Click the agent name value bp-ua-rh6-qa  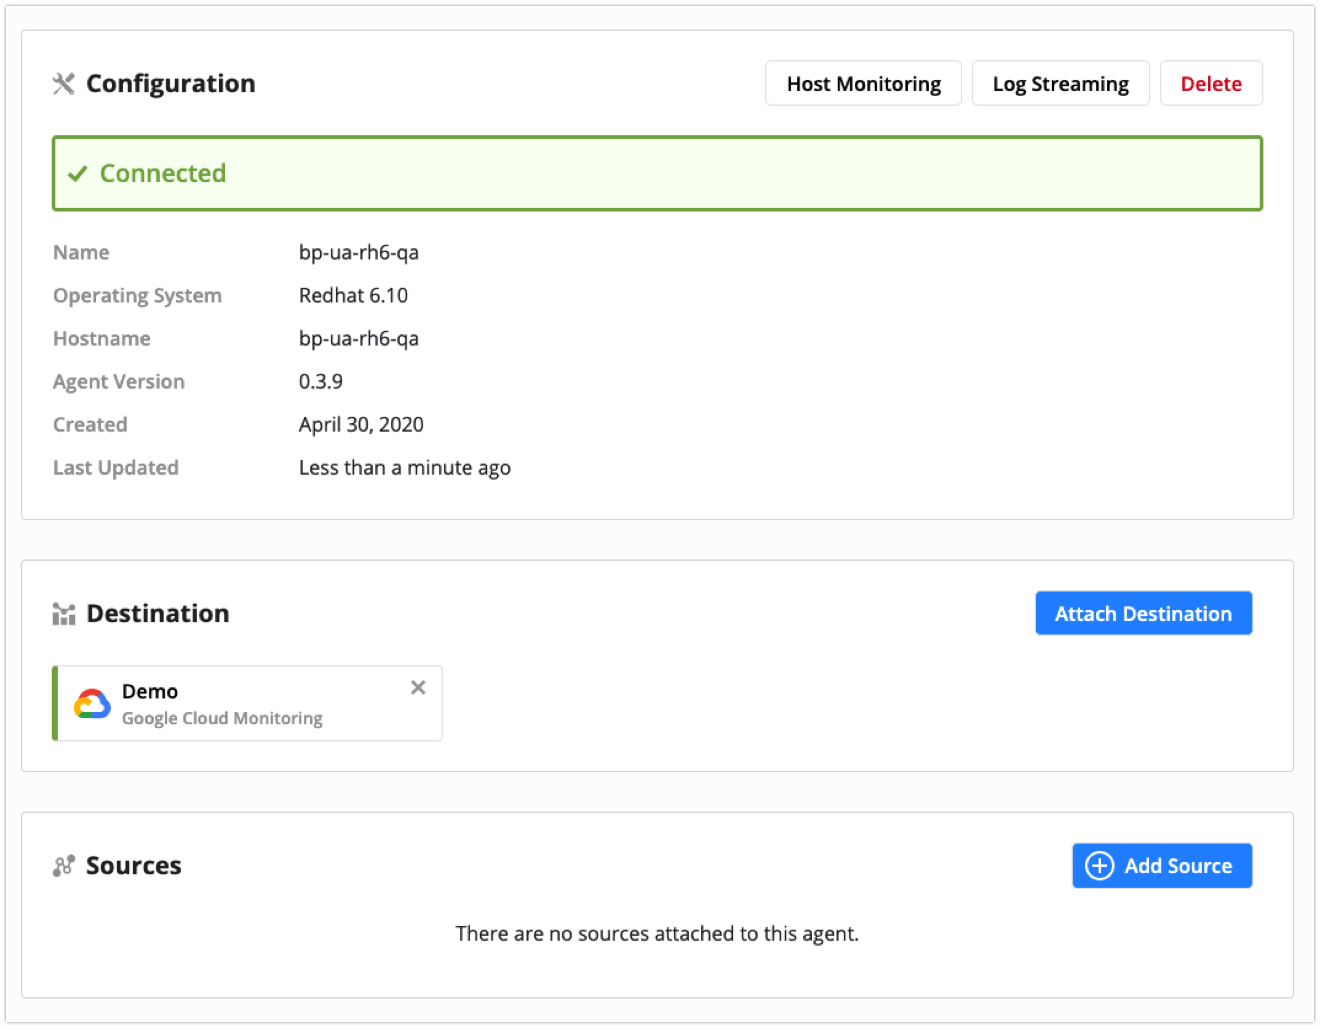point(359,253)
